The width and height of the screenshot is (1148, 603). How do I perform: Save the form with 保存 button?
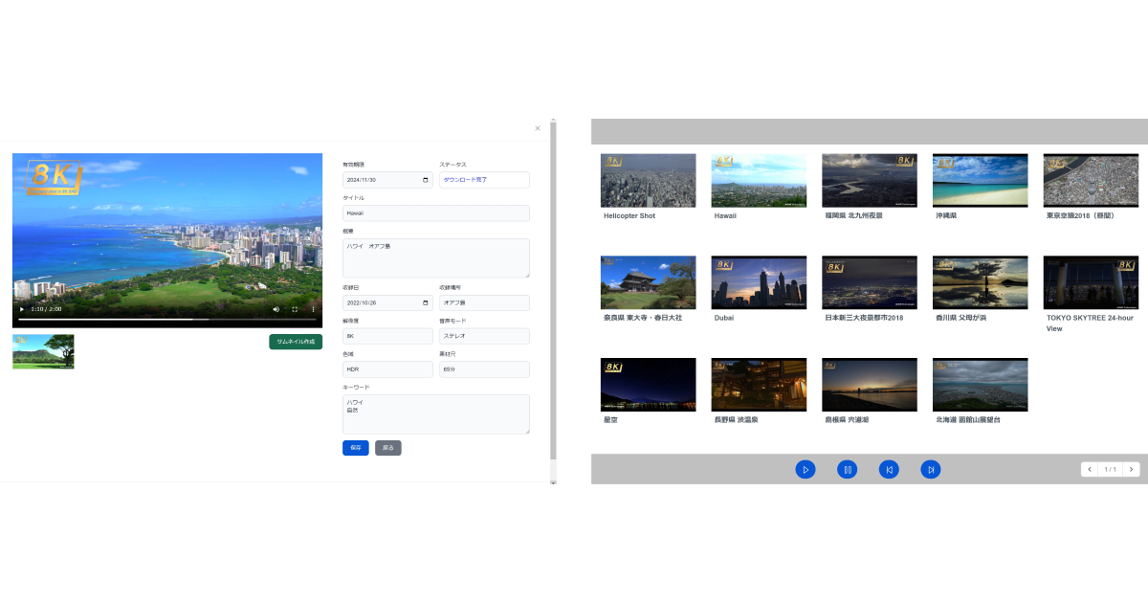click(x=356, y=448)
